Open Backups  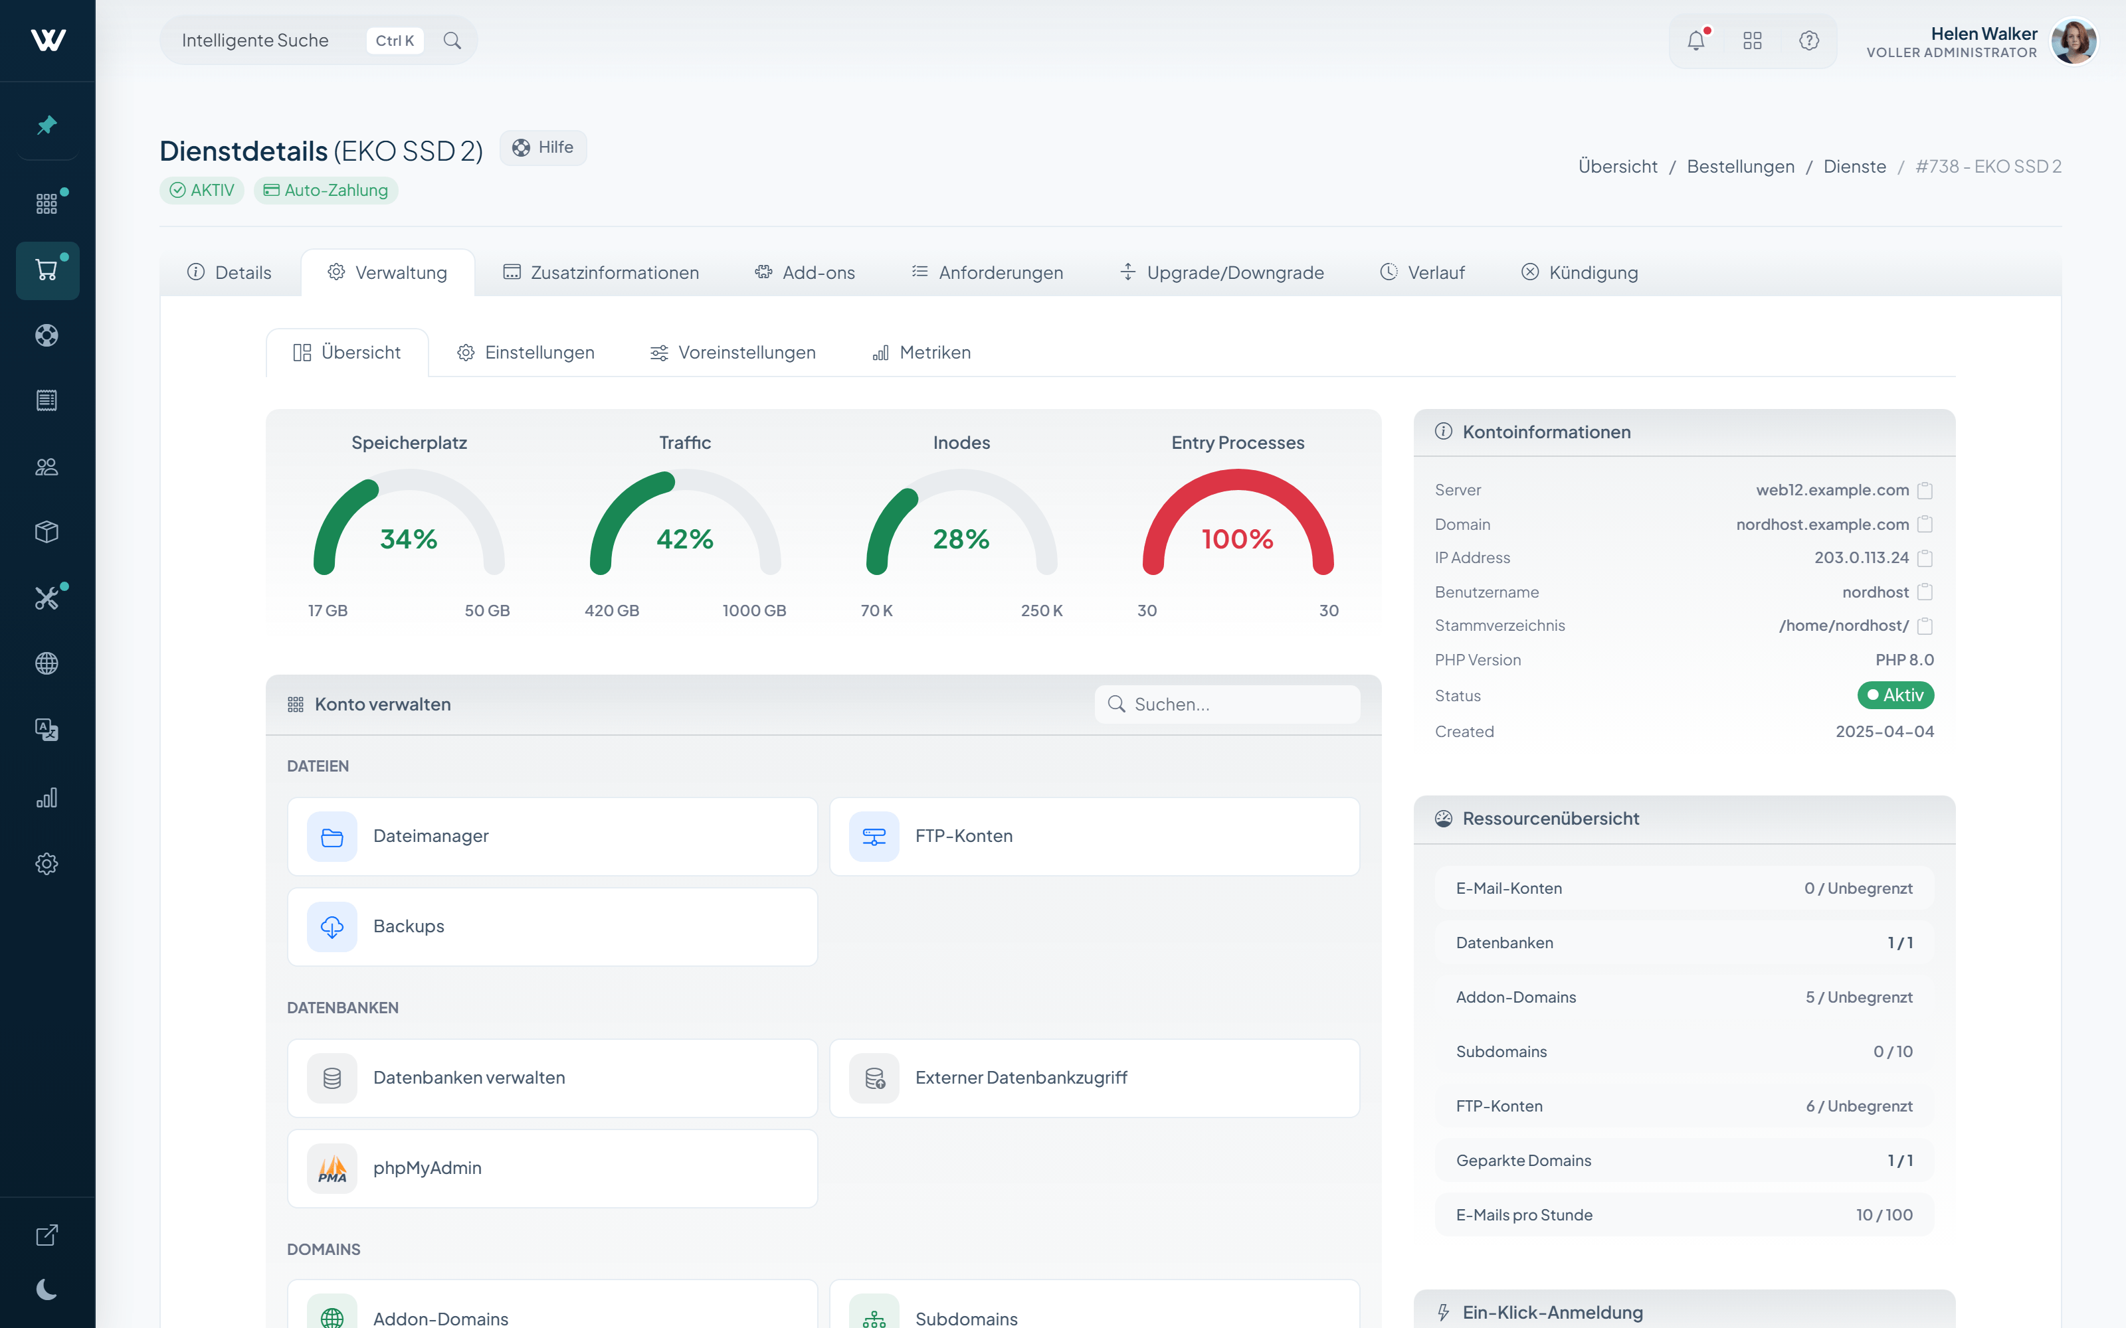coord(553,927)
